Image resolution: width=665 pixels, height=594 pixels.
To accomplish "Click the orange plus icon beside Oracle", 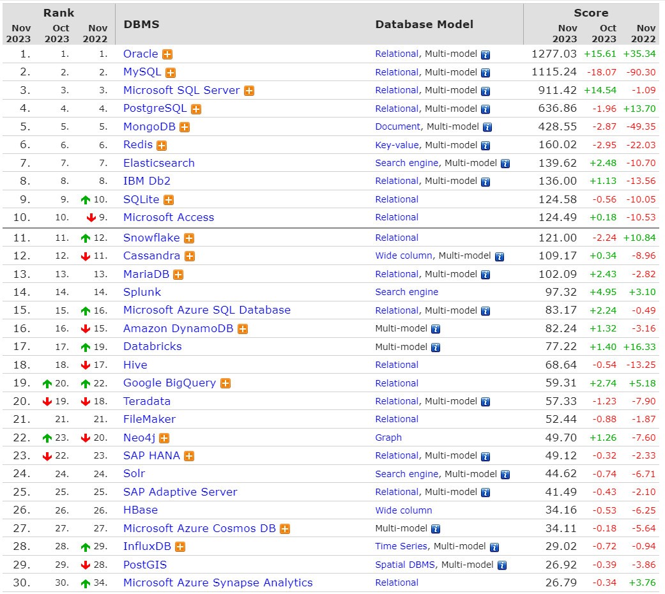I will pos(167,55).
